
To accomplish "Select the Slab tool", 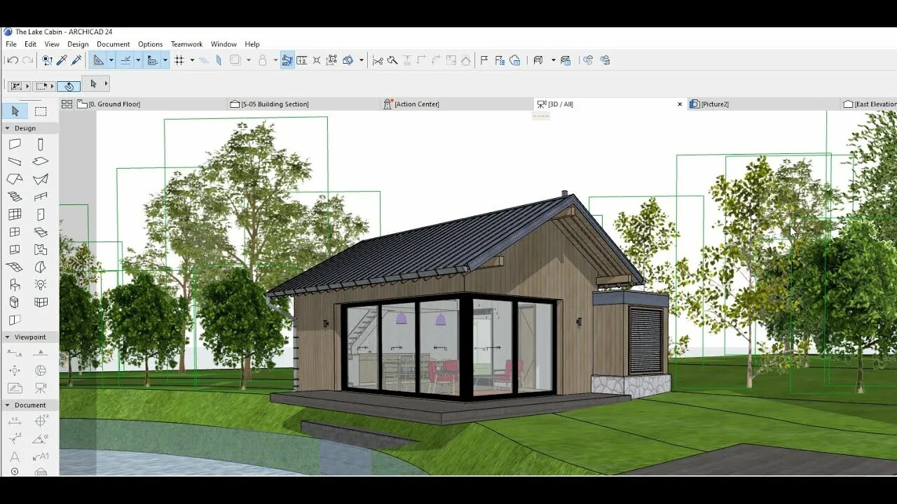I will 41,162.
